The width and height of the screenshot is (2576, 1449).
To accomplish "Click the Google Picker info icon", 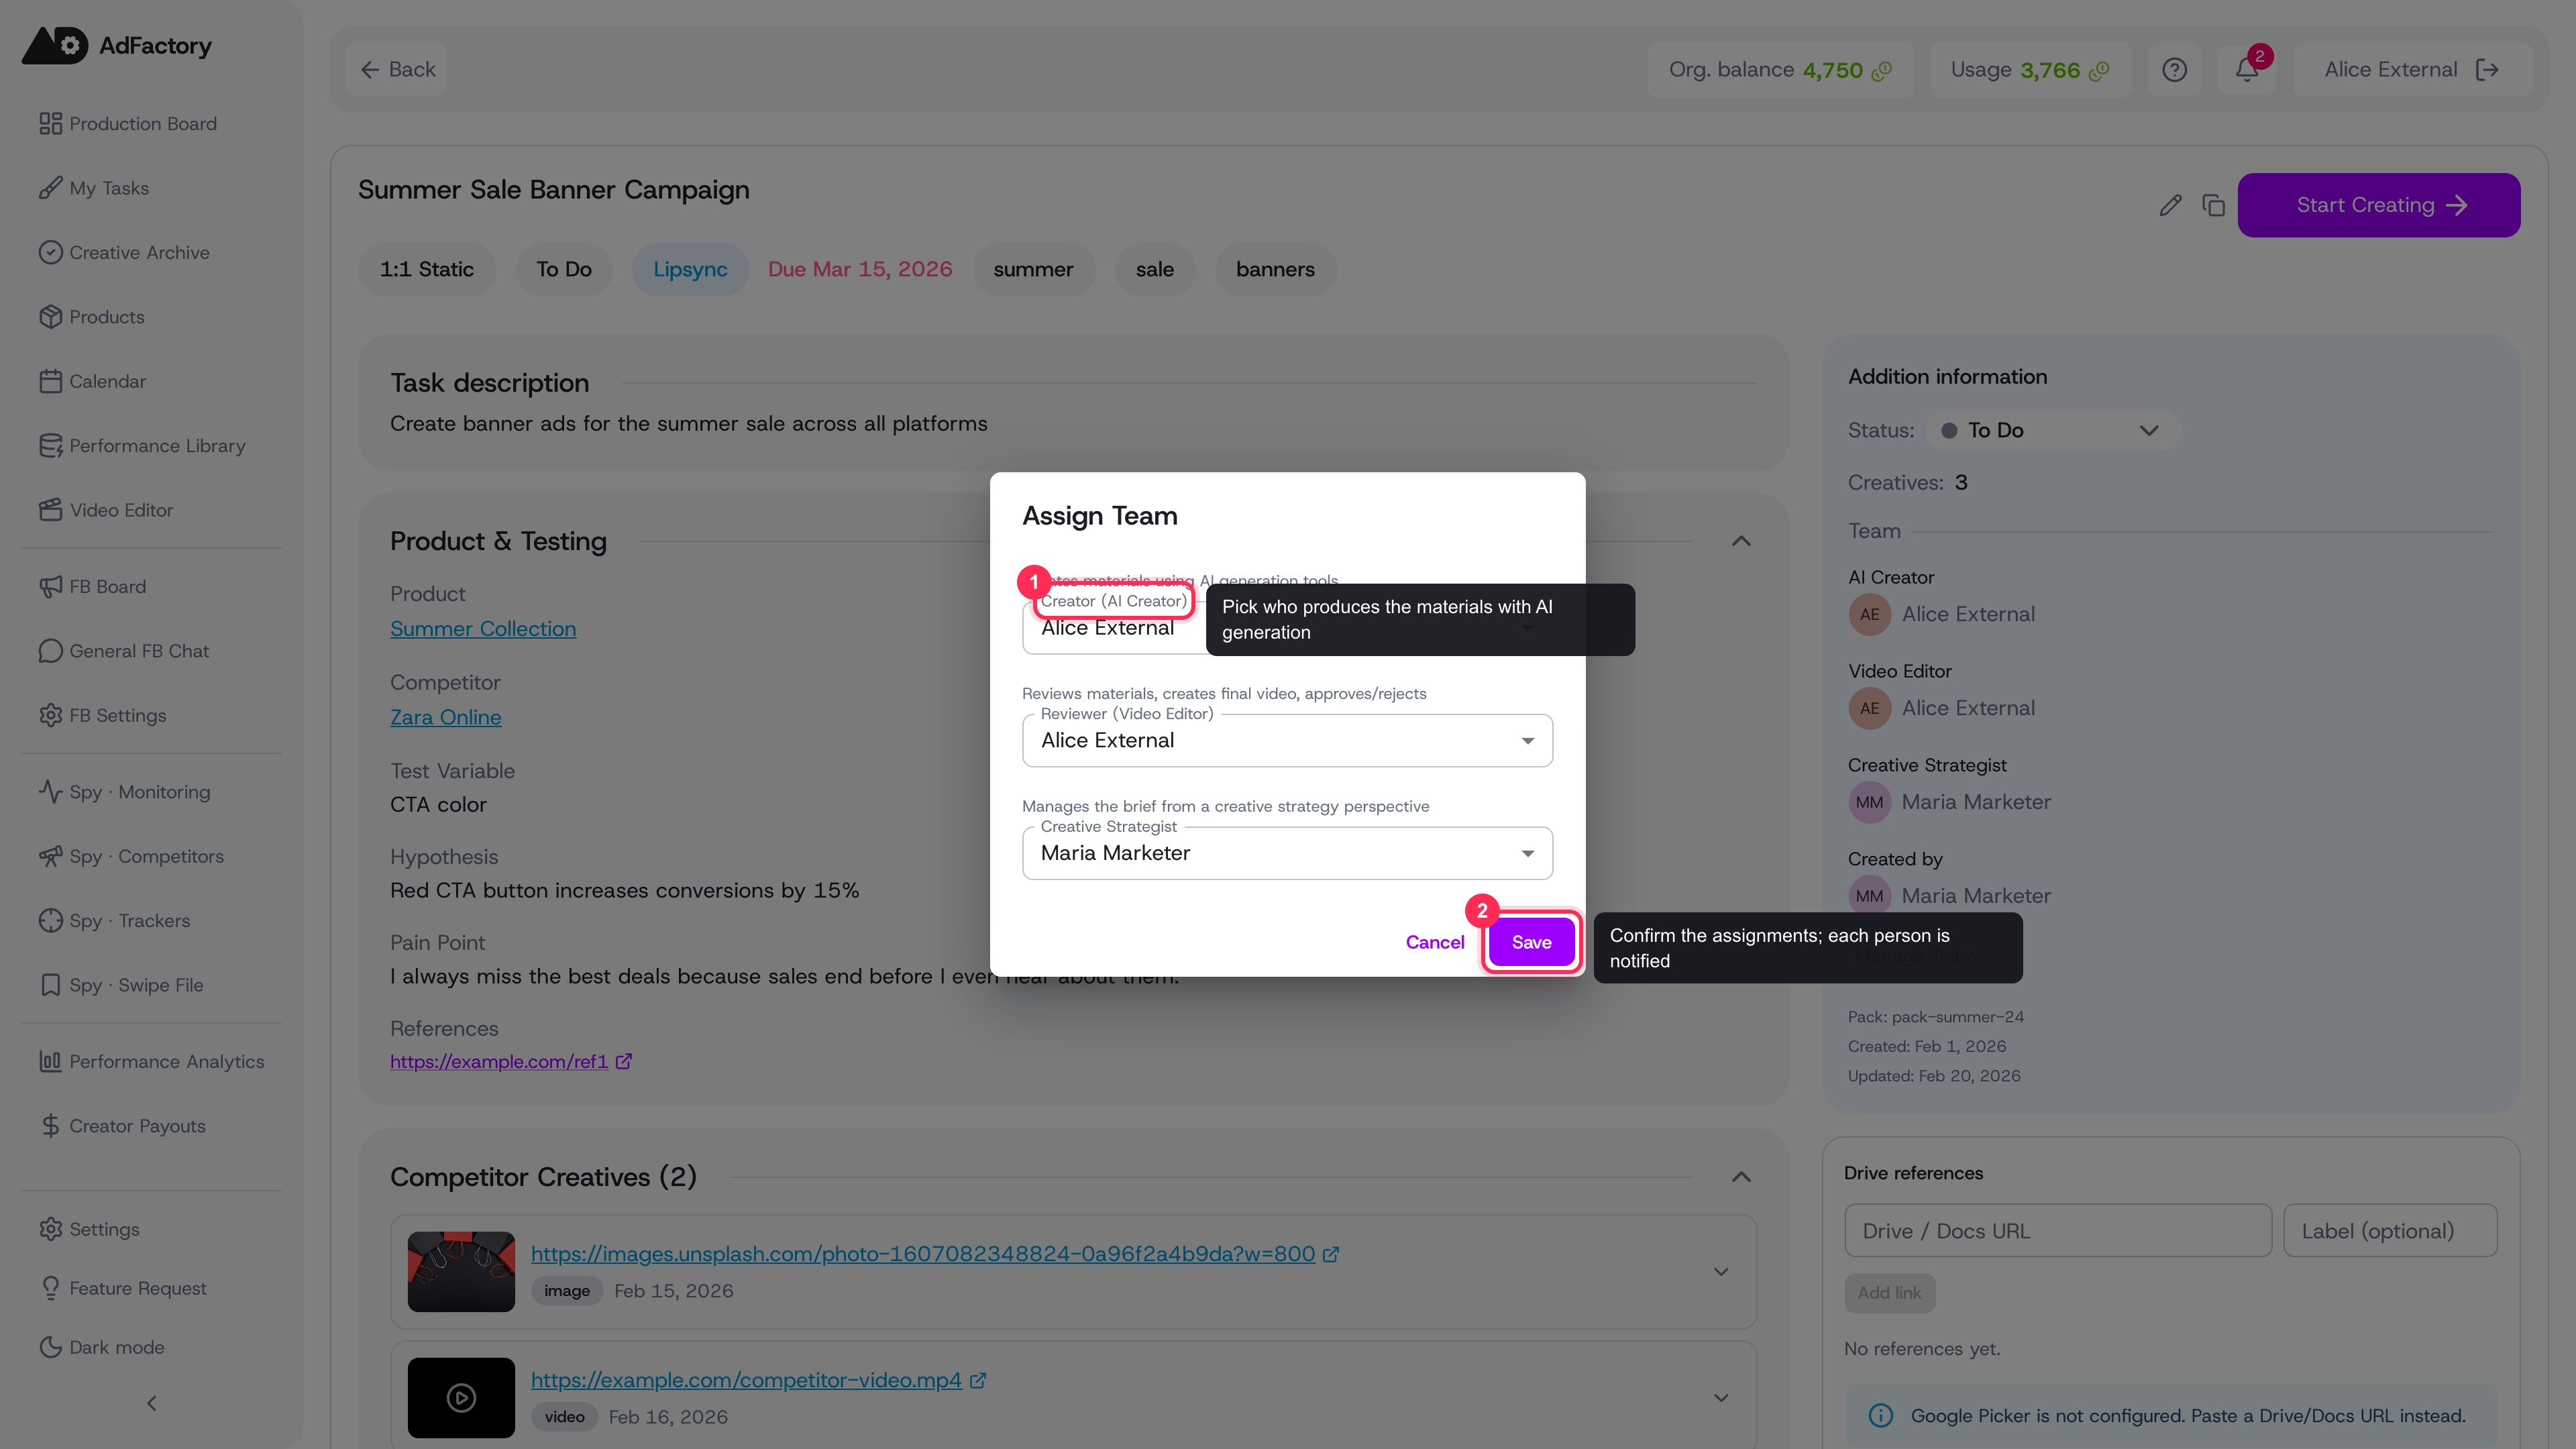I will click(x=1881, y=1417).
